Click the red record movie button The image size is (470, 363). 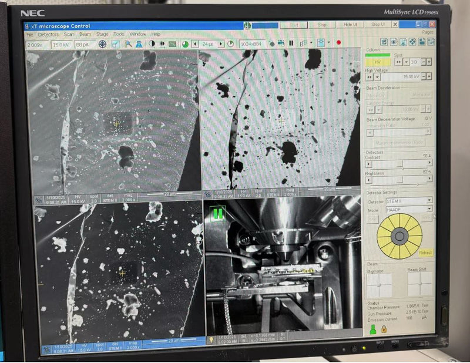[339, 42]
